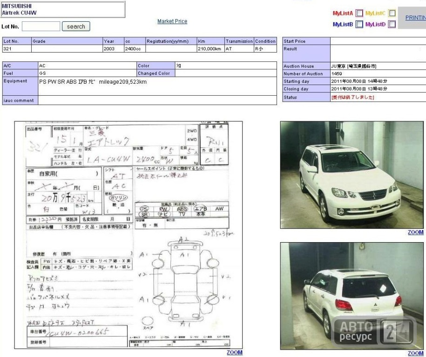Tick the MyListC checkbox
The height and width of the screenshot is (357, 426).
point(392,13)
